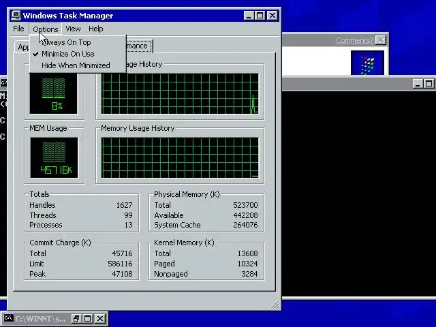Click the Commit Charge Limit value 586116

[120, 264]
